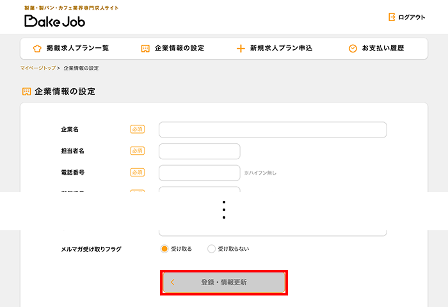448x307 pixels.
Task: Click the 企業名 input field
Action: click(273, 130)
